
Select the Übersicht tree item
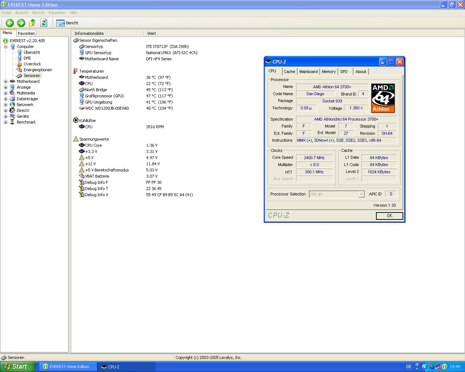point(32,52)
